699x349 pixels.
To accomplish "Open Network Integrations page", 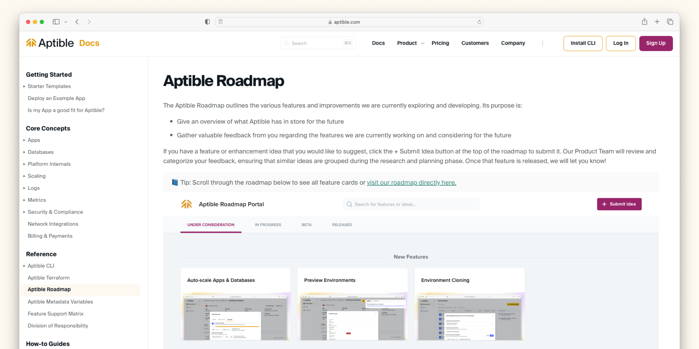I will coord(53,224).
